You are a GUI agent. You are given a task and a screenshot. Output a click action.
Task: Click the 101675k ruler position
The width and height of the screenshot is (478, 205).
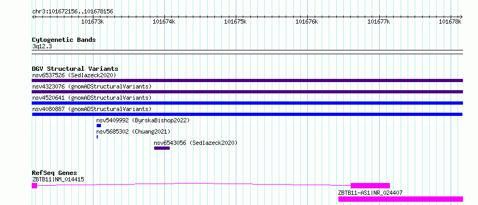[x=235, y=21]
